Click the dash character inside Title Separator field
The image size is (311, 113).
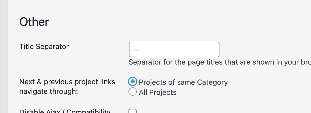pos(135,50)
